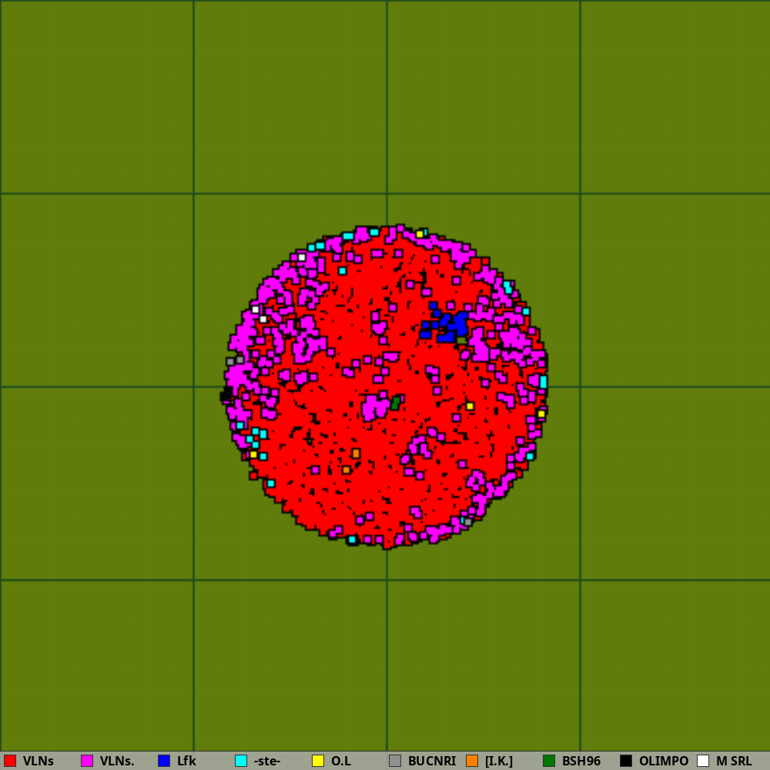This screenshot has width=770, height=770.
Task: Click the red VLNs legend swatch
Action: point(10,761)
